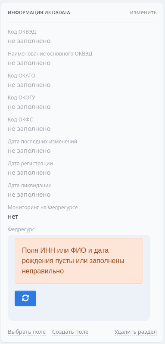The height and width of the screenshot is (344, 165).
Task: Click the «Код ОКОГУ» value field
Action: click(x=29, y=107)
